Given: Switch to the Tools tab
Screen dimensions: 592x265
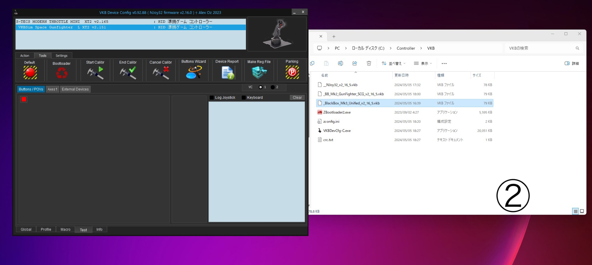Looking at the screenshot, I should pos(43,56).
